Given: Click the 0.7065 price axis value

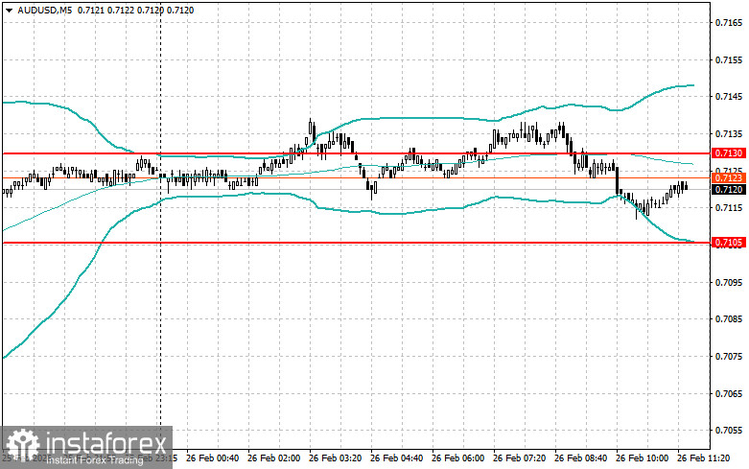Looking at the screenshot, I should click(x=729, y=393).
